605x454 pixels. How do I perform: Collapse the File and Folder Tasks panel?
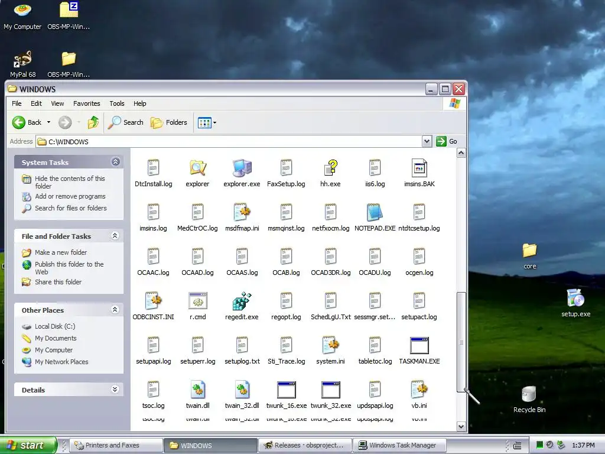tap(115, 235)
